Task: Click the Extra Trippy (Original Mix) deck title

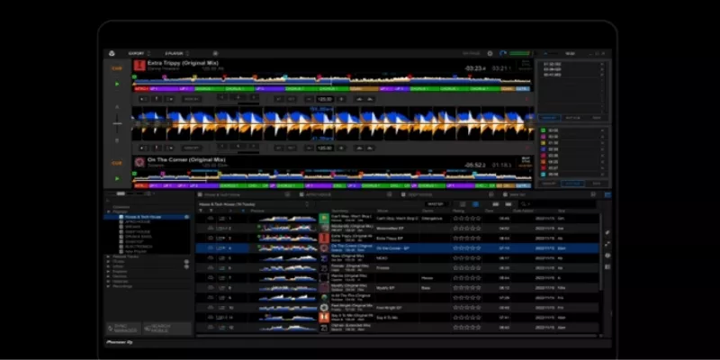Action: point(183,63)
